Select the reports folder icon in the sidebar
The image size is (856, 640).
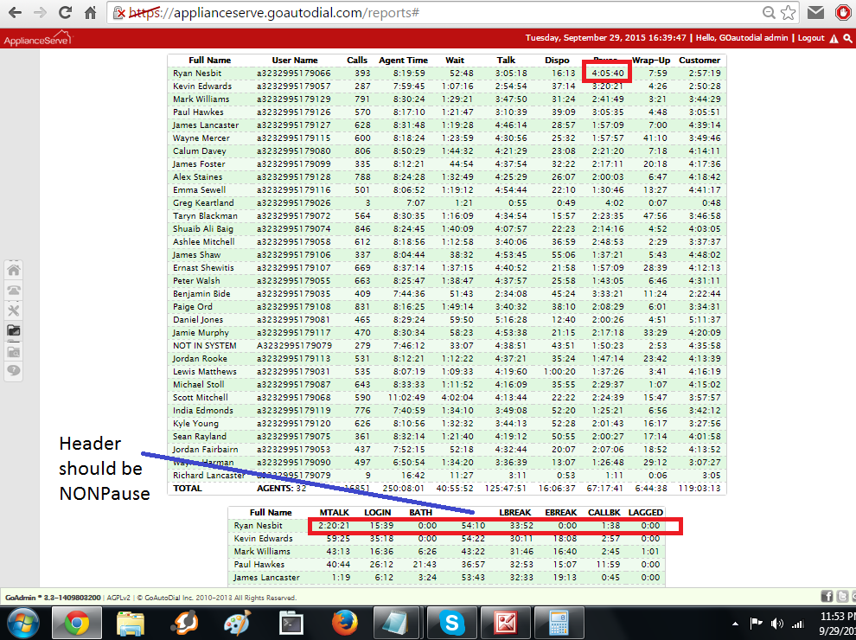point(14,330)
